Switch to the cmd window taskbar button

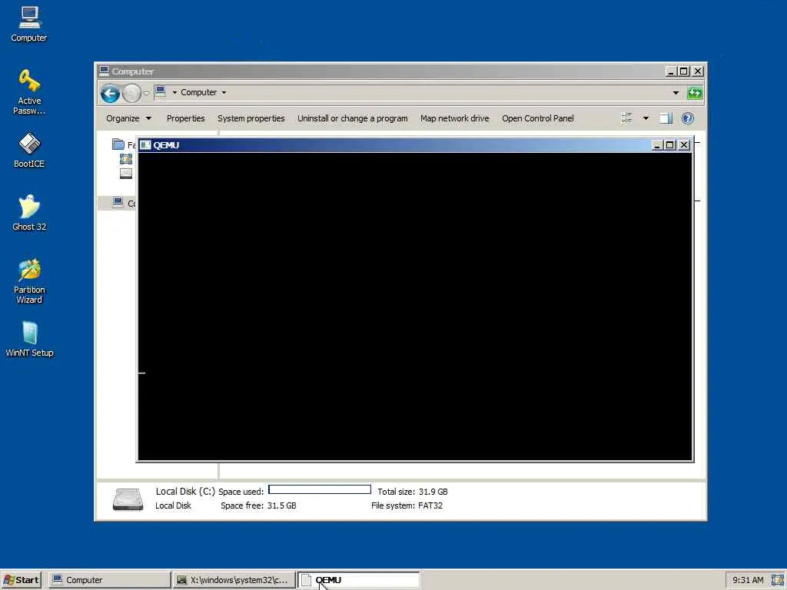234,580
